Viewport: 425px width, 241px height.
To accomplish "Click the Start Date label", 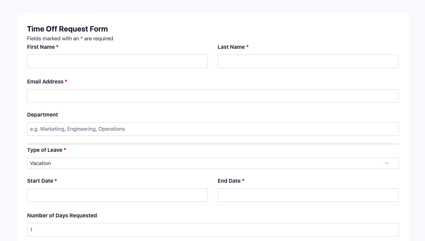I will pos(40,181).
